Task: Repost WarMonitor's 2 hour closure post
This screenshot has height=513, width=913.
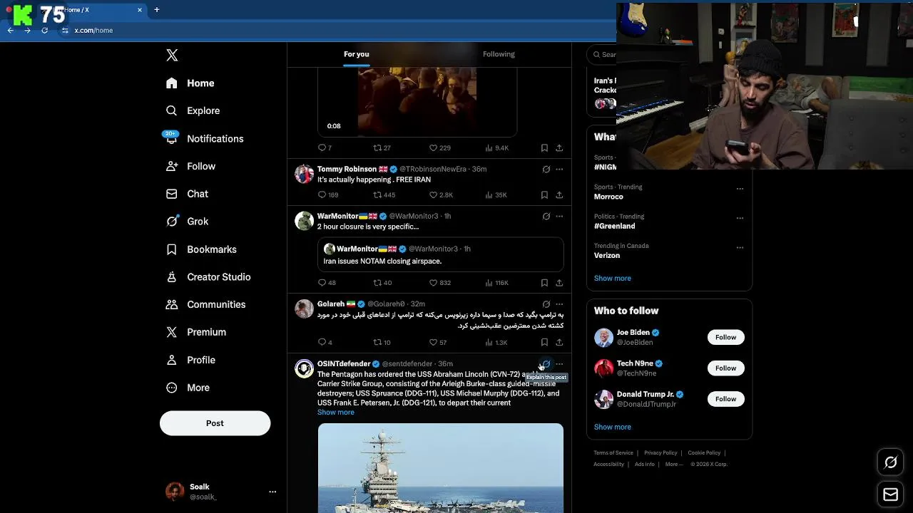Action: [x=382, y=283]
